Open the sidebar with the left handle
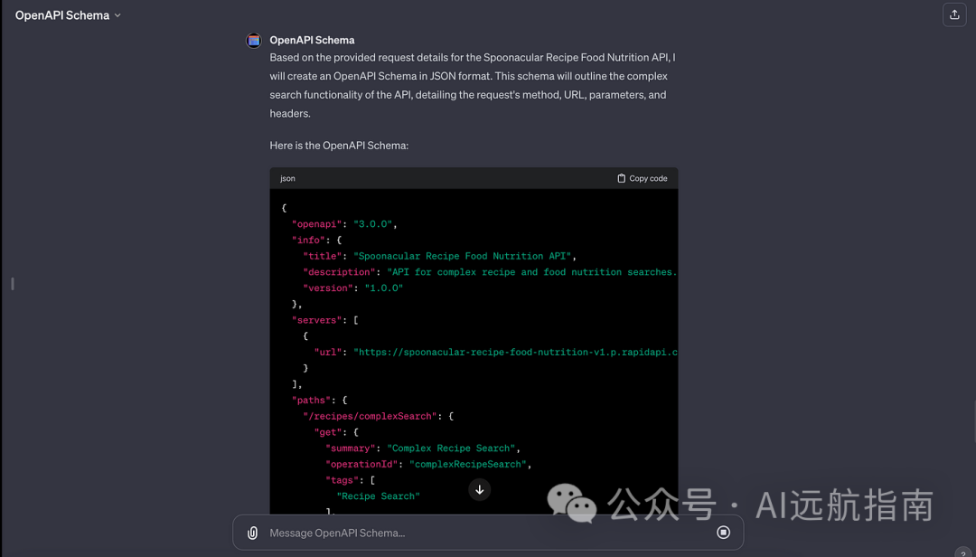Viewport: 976px width, 557px height. pyautogui.click(x=13, y=284)
